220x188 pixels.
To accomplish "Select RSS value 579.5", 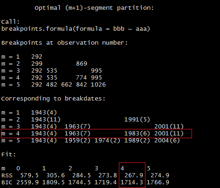I will 29,175.
